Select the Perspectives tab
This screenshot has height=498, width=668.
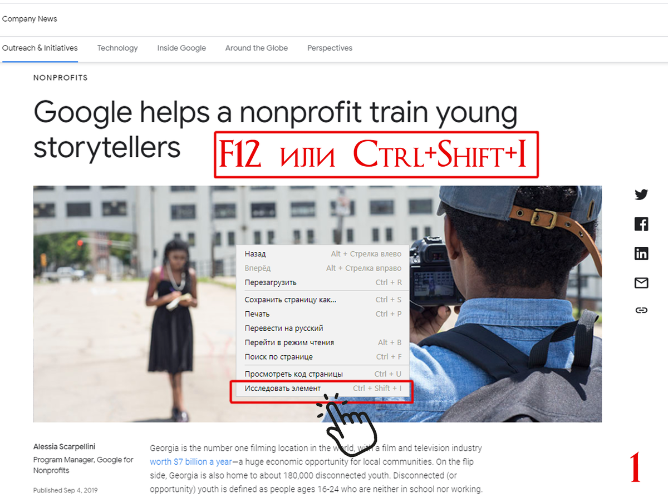click(x=330, y=48)
